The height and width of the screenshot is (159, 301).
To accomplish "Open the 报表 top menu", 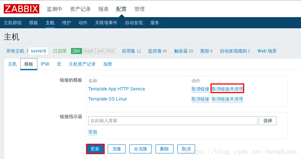I will 104,9.
